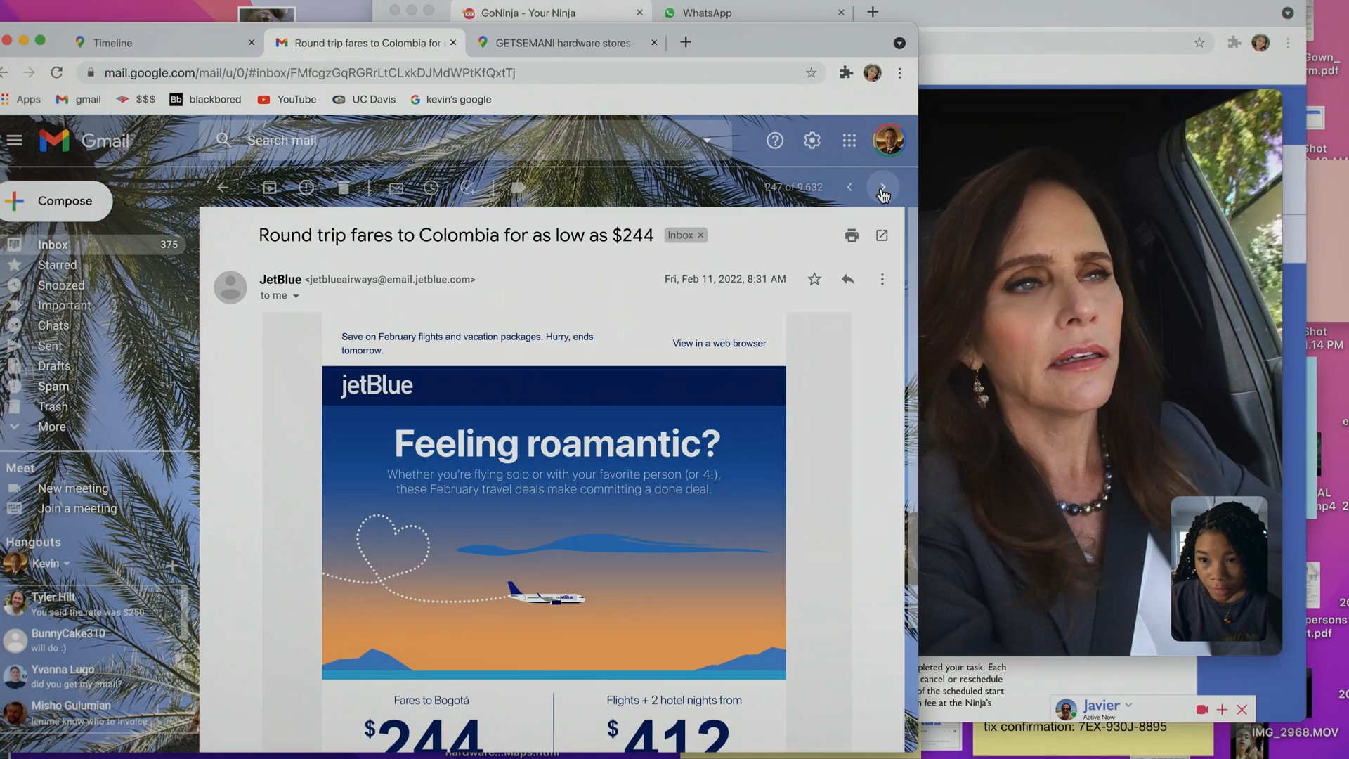This screenshot has height=759, width=1349.
Task: Remove the Inbox label from email
Action: [700, 235]
